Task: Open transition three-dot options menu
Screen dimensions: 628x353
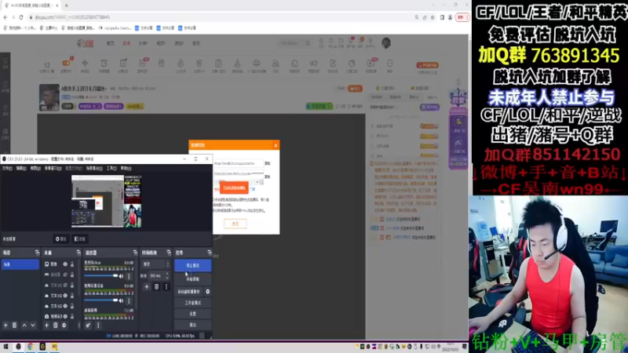Action: click(x=166, y=286)
